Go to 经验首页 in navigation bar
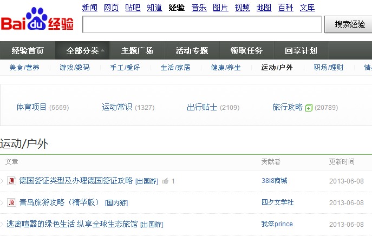 tap(28, 51)
